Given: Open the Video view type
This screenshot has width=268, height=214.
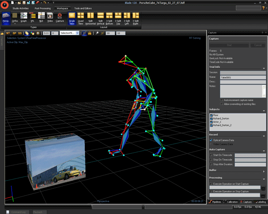Looking at the screenshot, I should click(50, 17).
